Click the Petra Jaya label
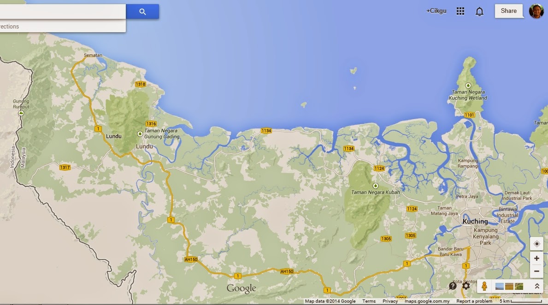 click(x=467, y=196)
